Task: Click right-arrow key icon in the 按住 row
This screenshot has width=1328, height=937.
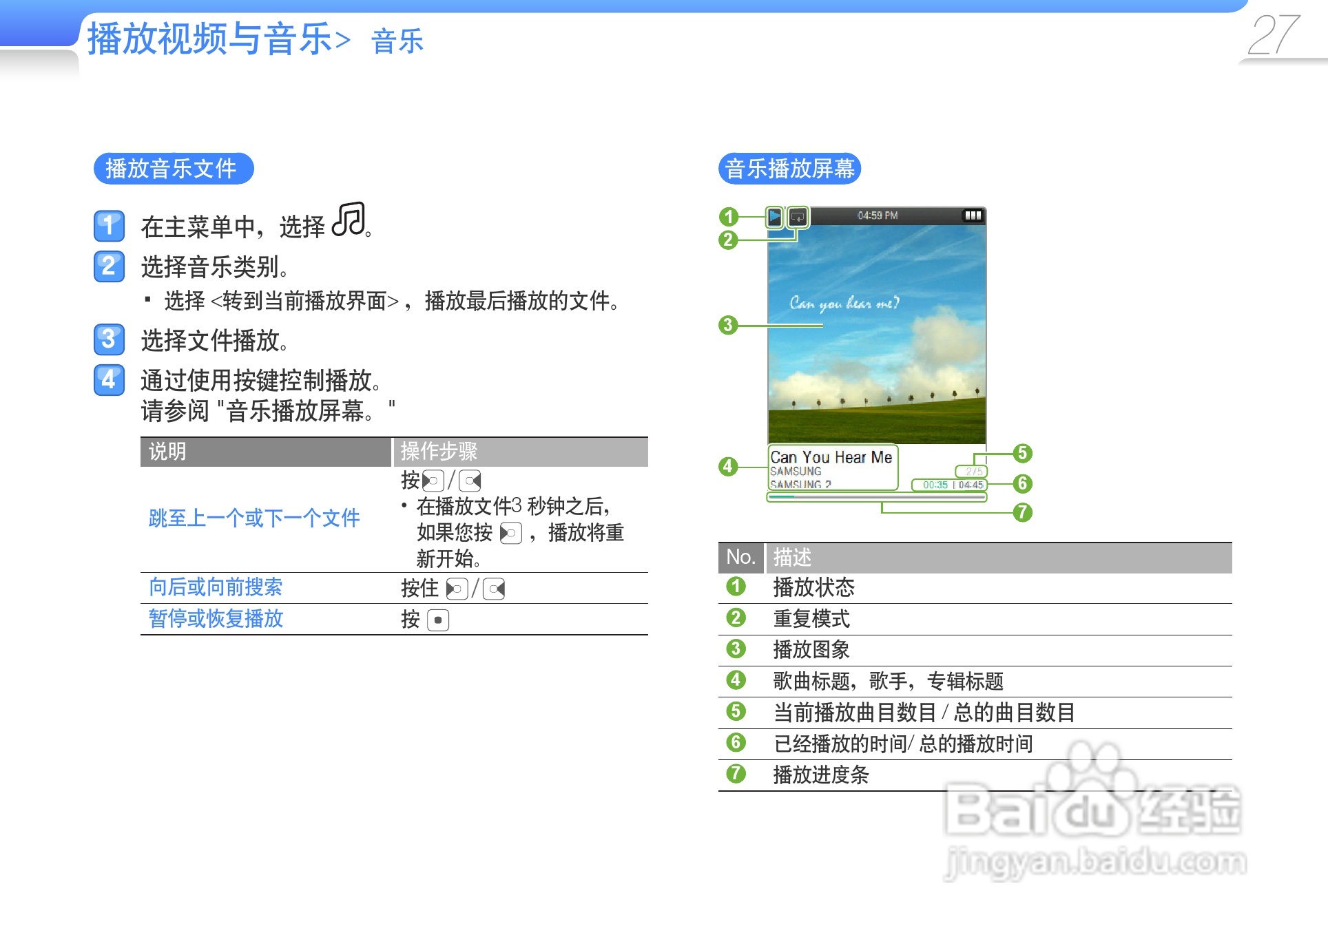Action: tap(494, 589)
